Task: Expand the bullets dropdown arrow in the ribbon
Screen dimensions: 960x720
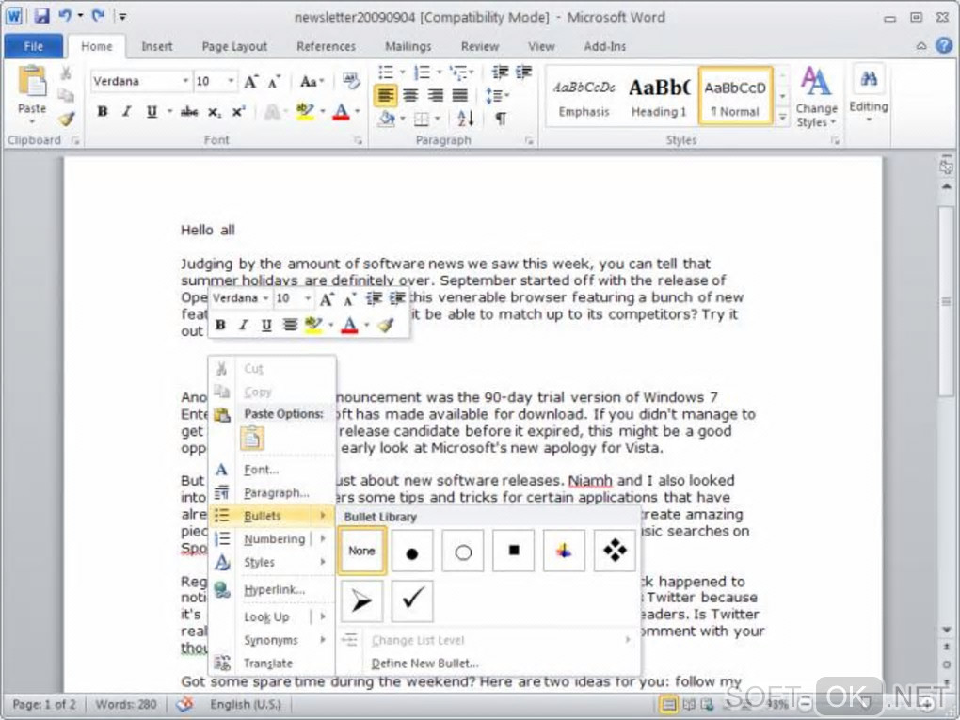Action: (x=402, y=72)
